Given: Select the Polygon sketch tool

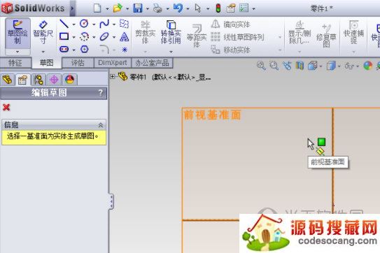Looking at the screenshot, I should tap(84, 50).
